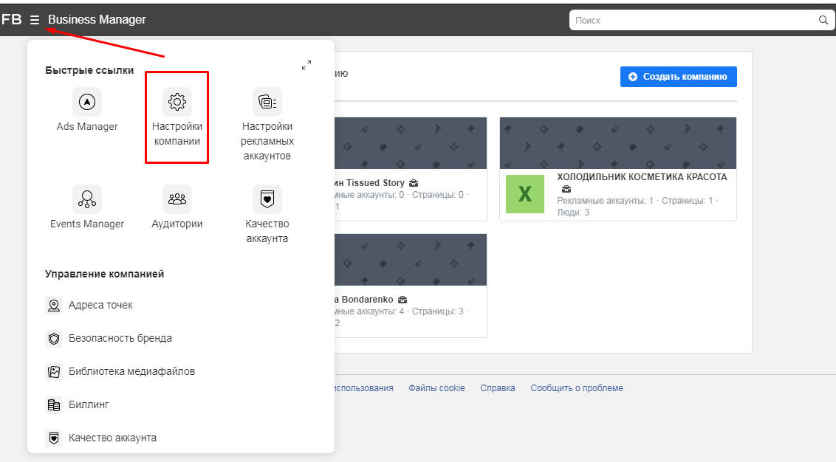Open the Tissued Story company name
Screen dimensions: 836x462
point(369,183)
